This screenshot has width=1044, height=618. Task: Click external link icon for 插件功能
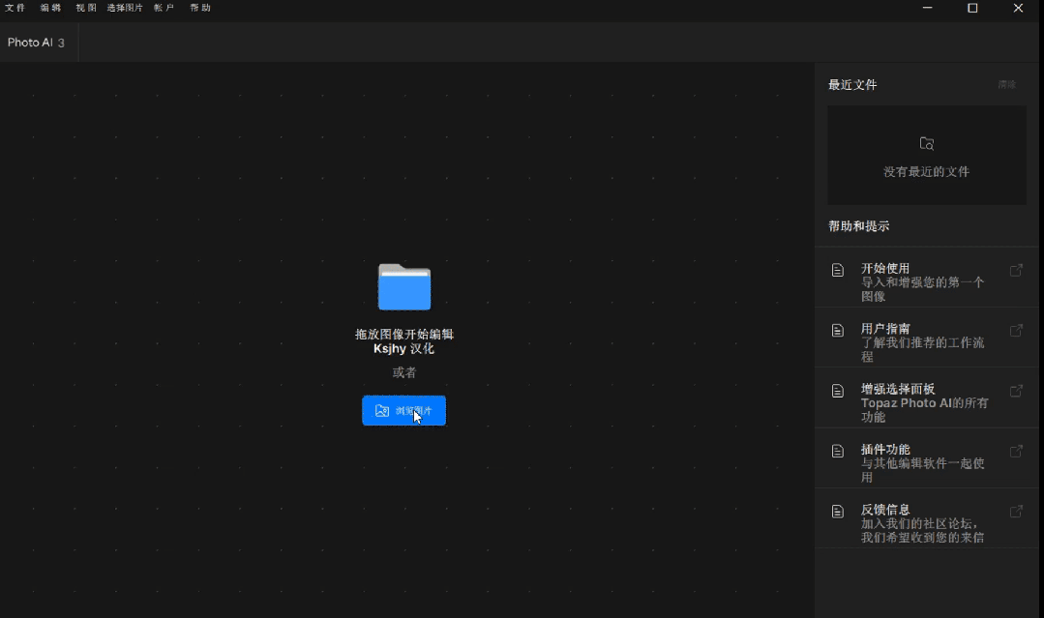tap(1016, 451)
